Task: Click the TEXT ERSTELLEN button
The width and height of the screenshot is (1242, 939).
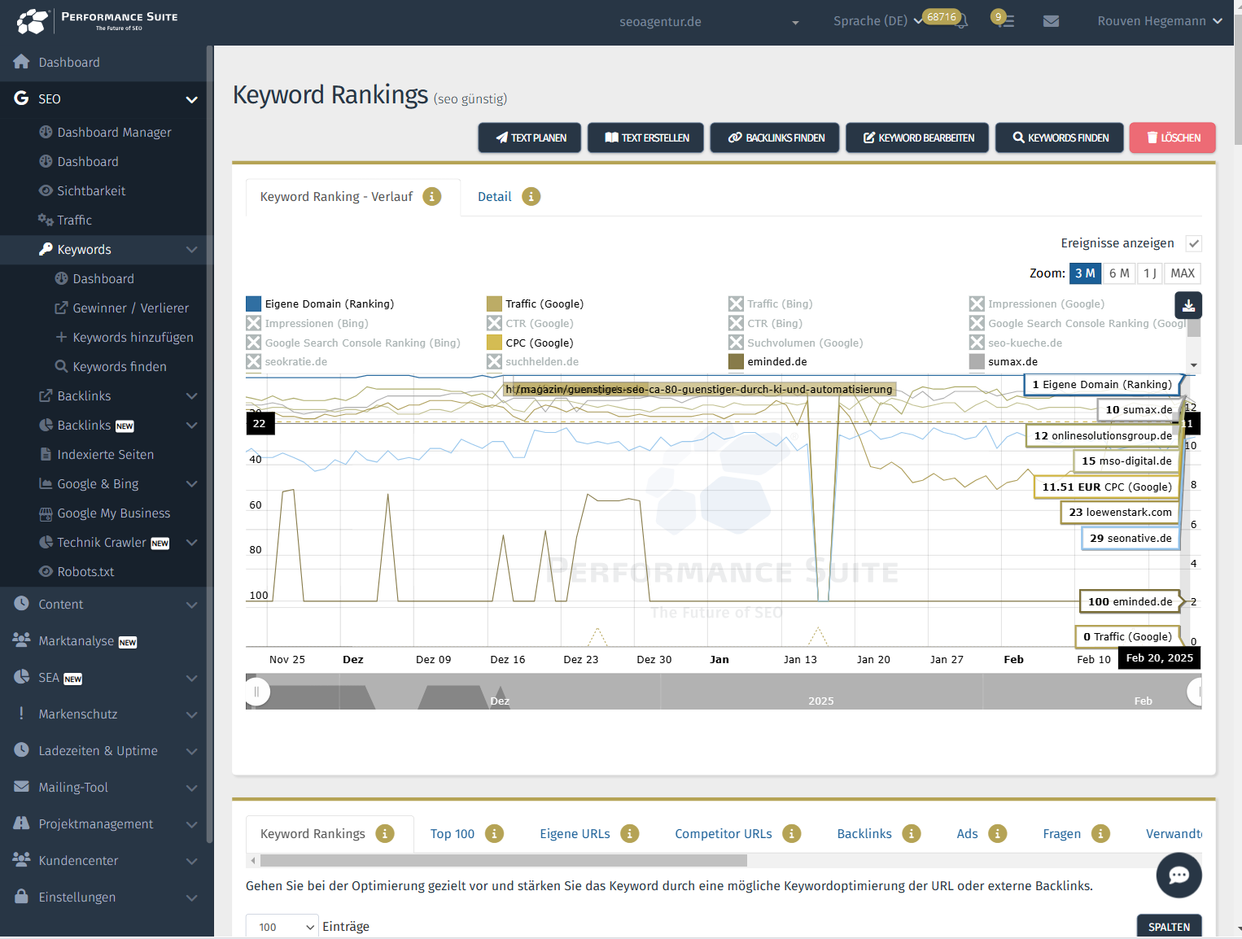Action: [x=646, y=138]
